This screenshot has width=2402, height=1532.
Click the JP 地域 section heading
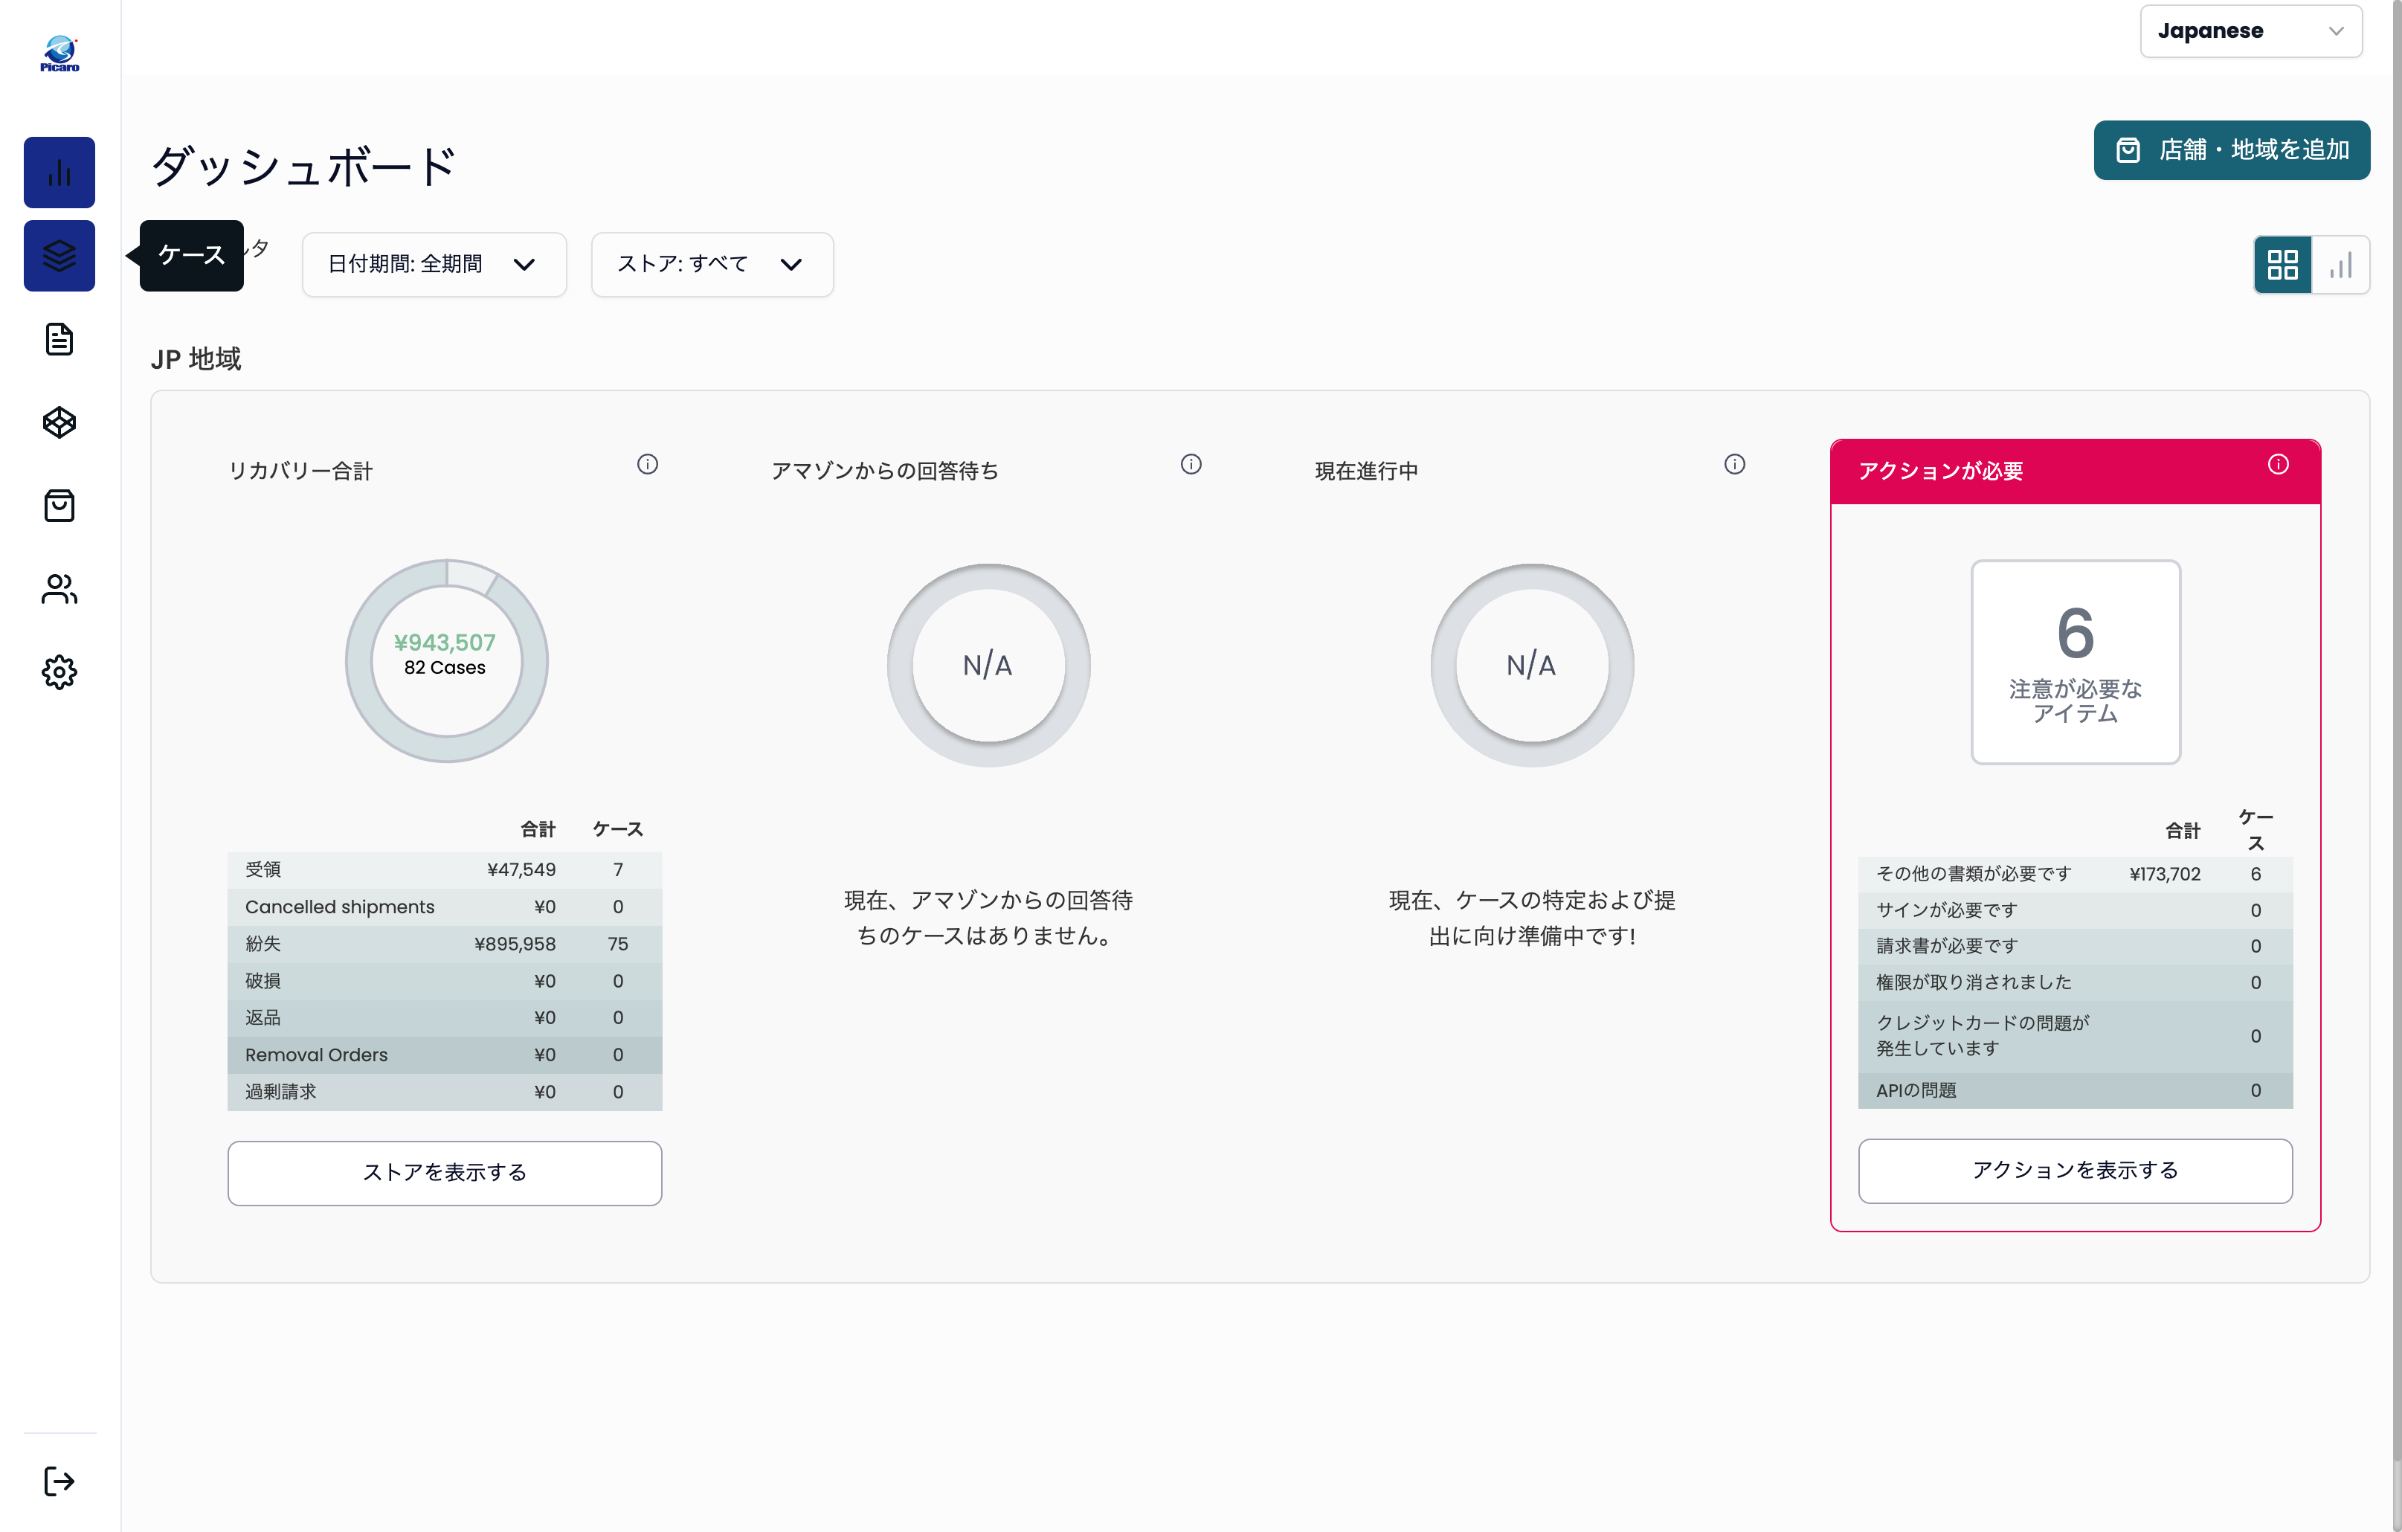[x=196, y=359]
